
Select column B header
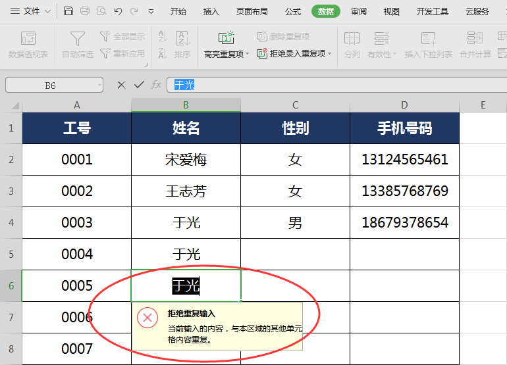[186, 105]
